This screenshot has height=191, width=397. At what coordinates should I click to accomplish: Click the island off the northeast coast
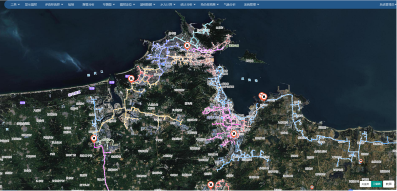251,57
